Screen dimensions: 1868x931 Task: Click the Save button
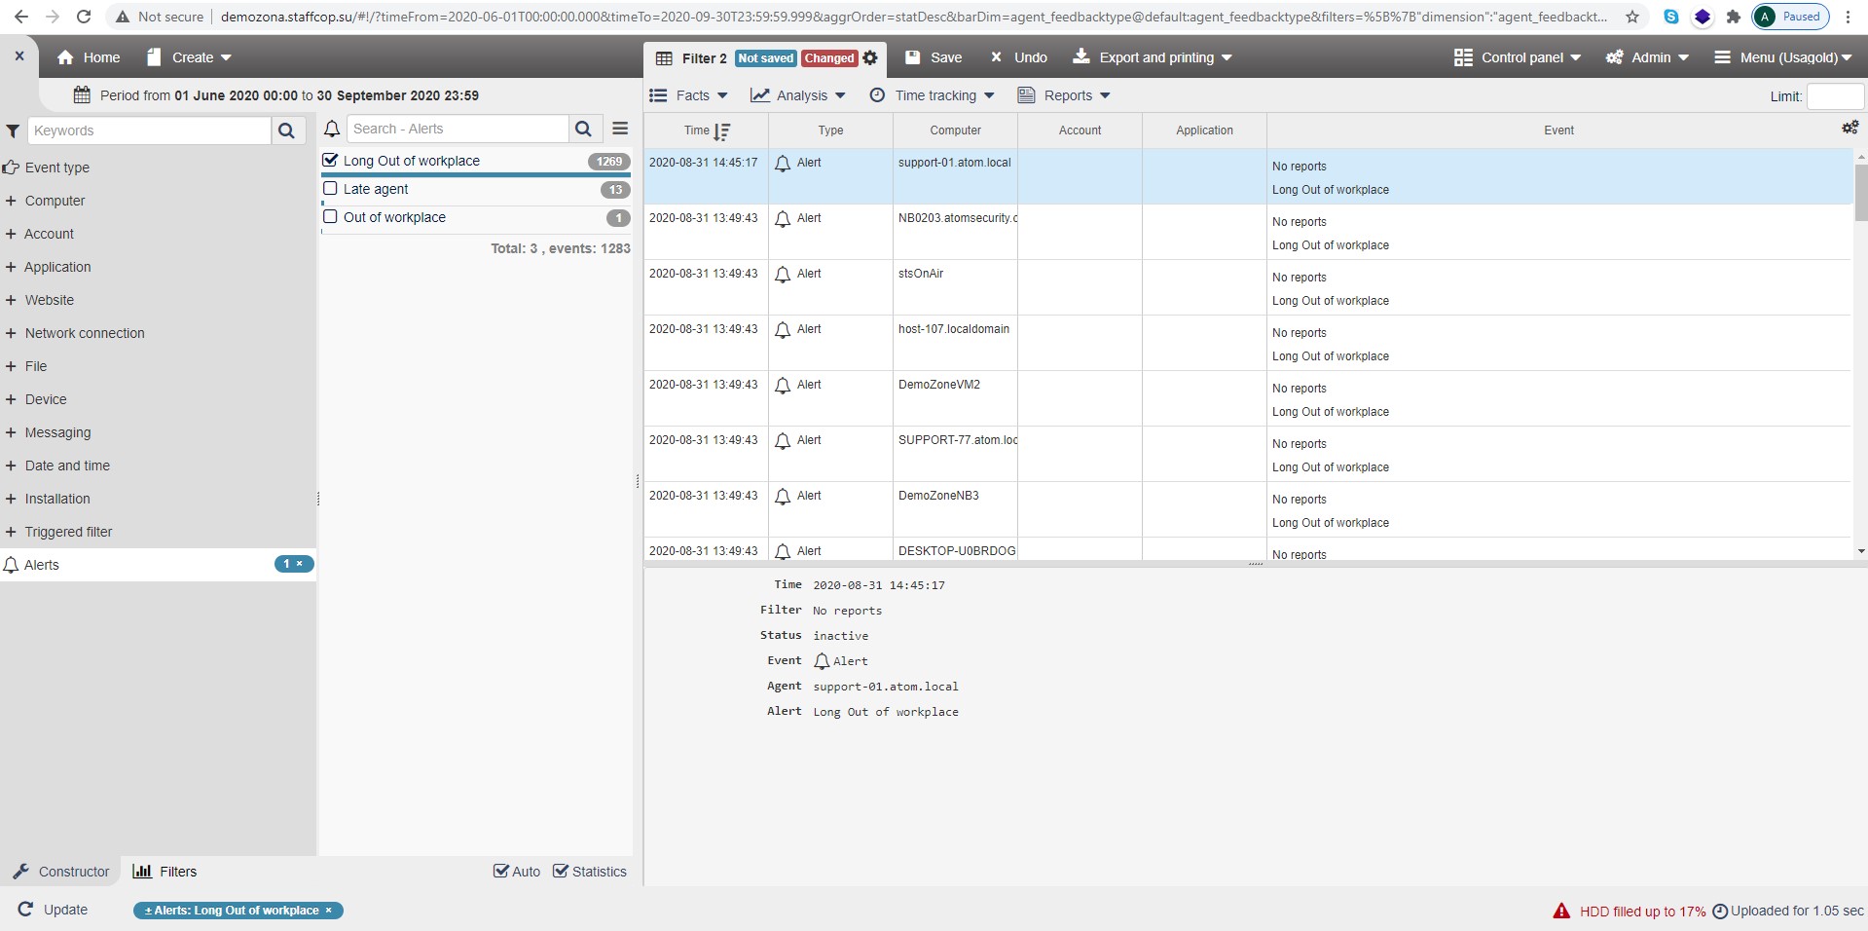934,57
